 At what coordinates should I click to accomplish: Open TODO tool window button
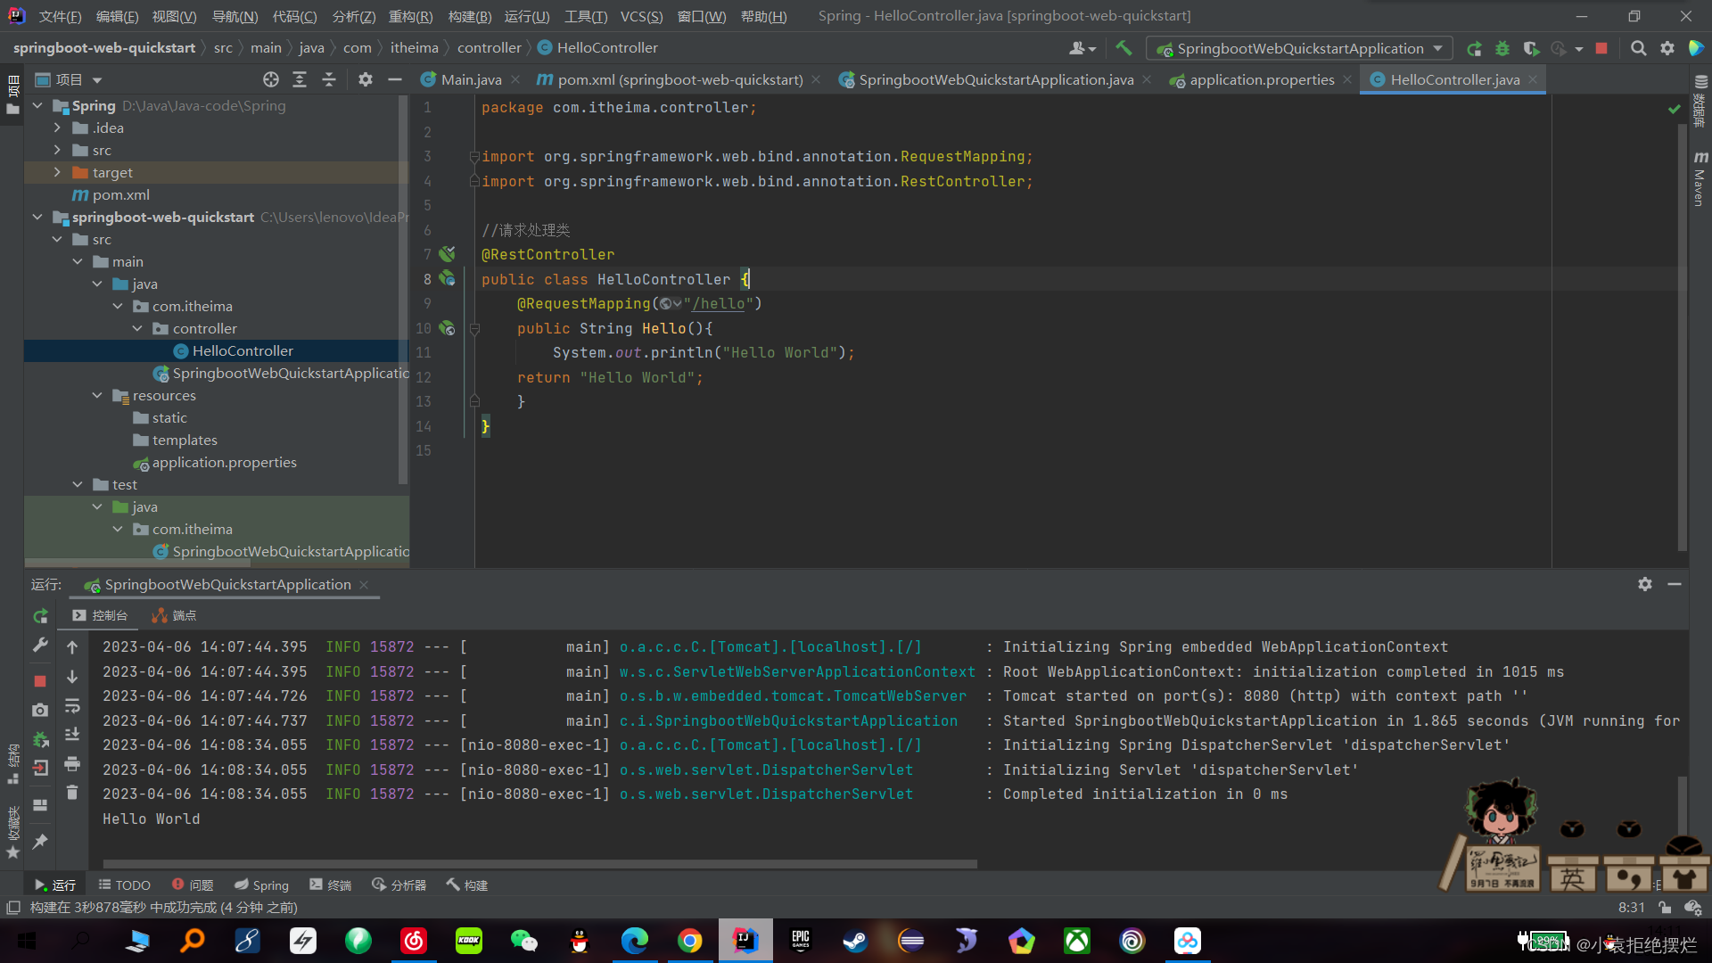click(x=124, y=885)
